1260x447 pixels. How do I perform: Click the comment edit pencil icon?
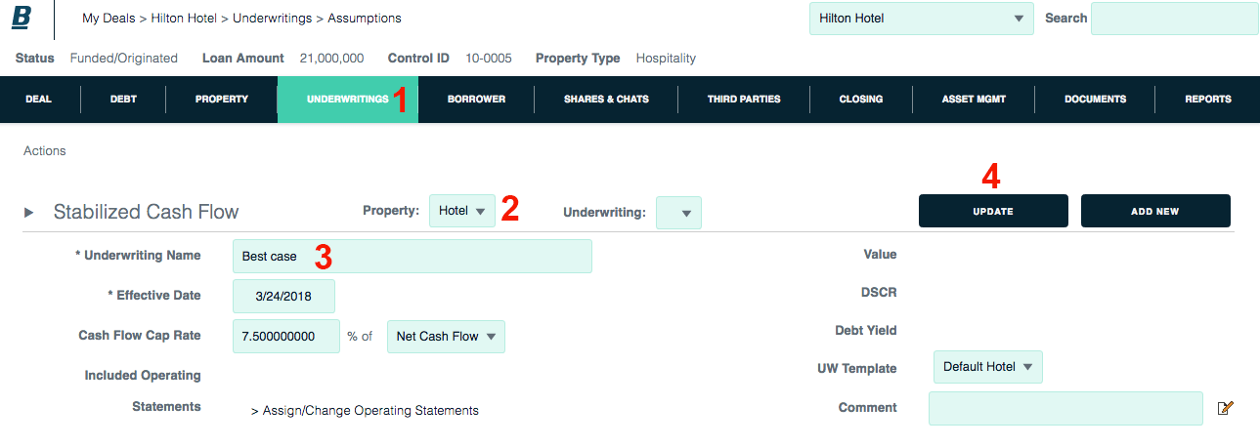(x=1225, y=408)
